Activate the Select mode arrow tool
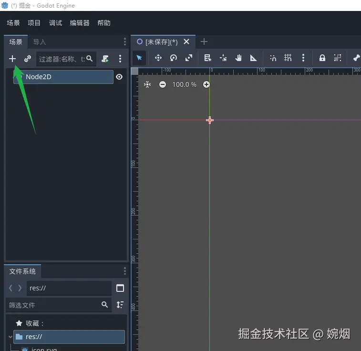This screenshot has height=351, width=361. 139,58
